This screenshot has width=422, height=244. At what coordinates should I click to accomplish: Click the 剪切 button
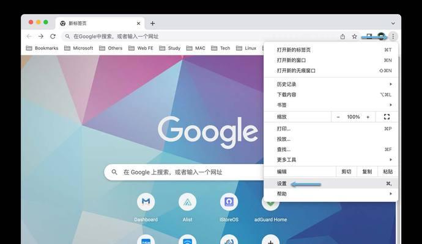coord(346,171)
